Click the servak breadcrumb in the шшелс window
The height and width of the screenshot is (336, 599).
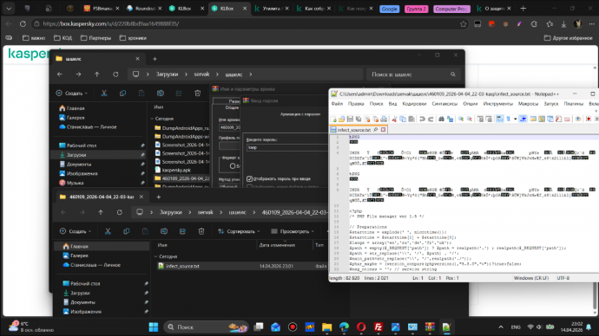(201, 74)
